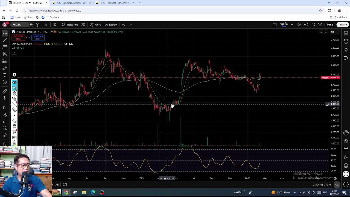The height and width of the screenshot is (197, 350).
Task: Open the watchlist panel icon
Action: click(x=346, y=33)
